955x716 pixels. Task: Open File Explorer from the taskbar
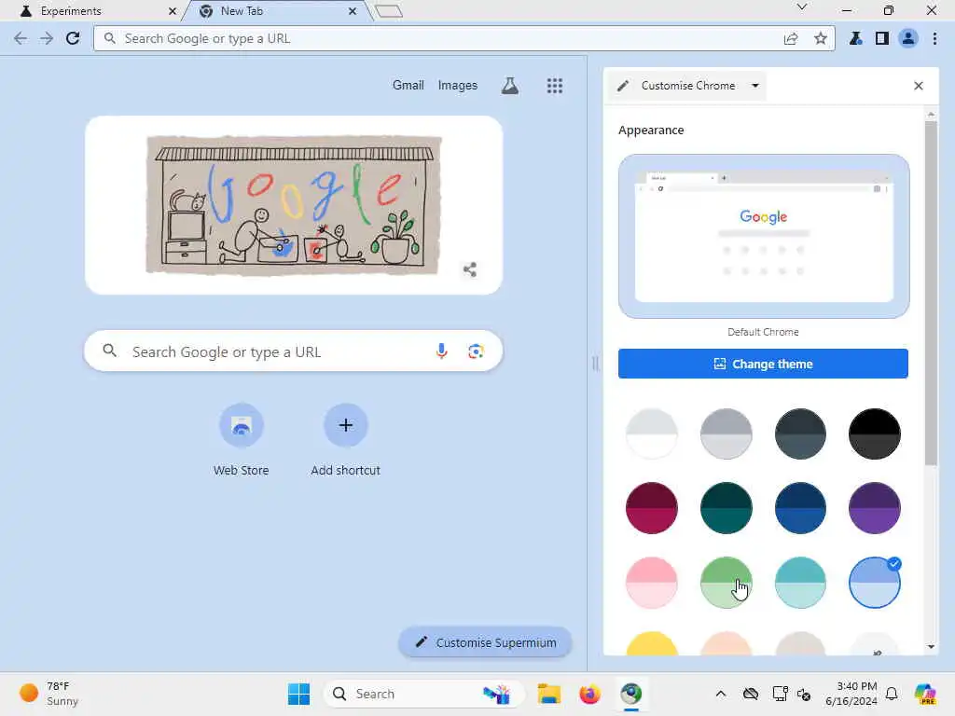(548, 694)
